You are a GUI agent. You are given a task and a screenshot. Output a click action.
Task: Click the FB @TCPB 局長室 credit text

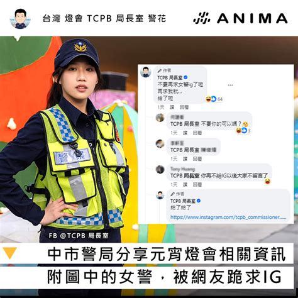pyautogui.click(x=79, y=236)
